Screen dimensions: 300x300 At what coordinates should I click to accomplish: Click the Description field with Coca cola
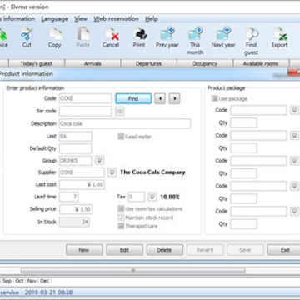tap(125, 123)
